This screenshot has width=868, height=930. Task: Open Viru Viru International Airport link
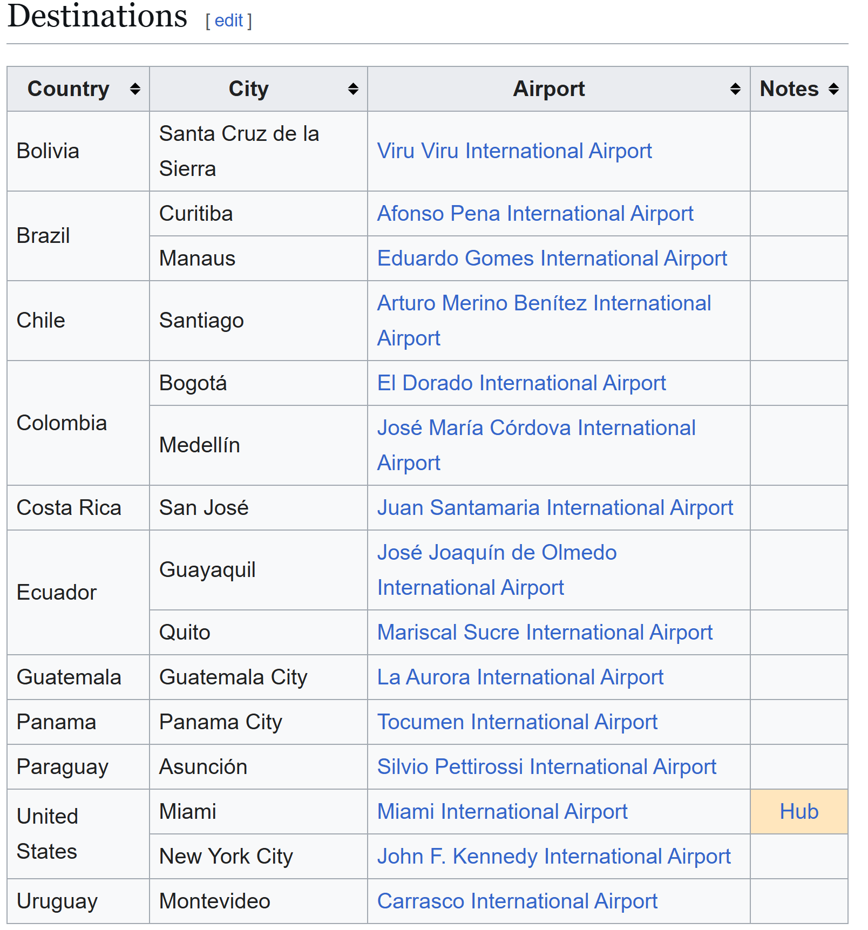point(514,151)
